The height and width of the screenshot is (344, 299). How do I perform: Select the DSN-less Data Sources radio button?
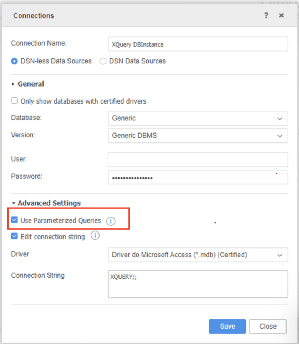(x=14, y=61)
